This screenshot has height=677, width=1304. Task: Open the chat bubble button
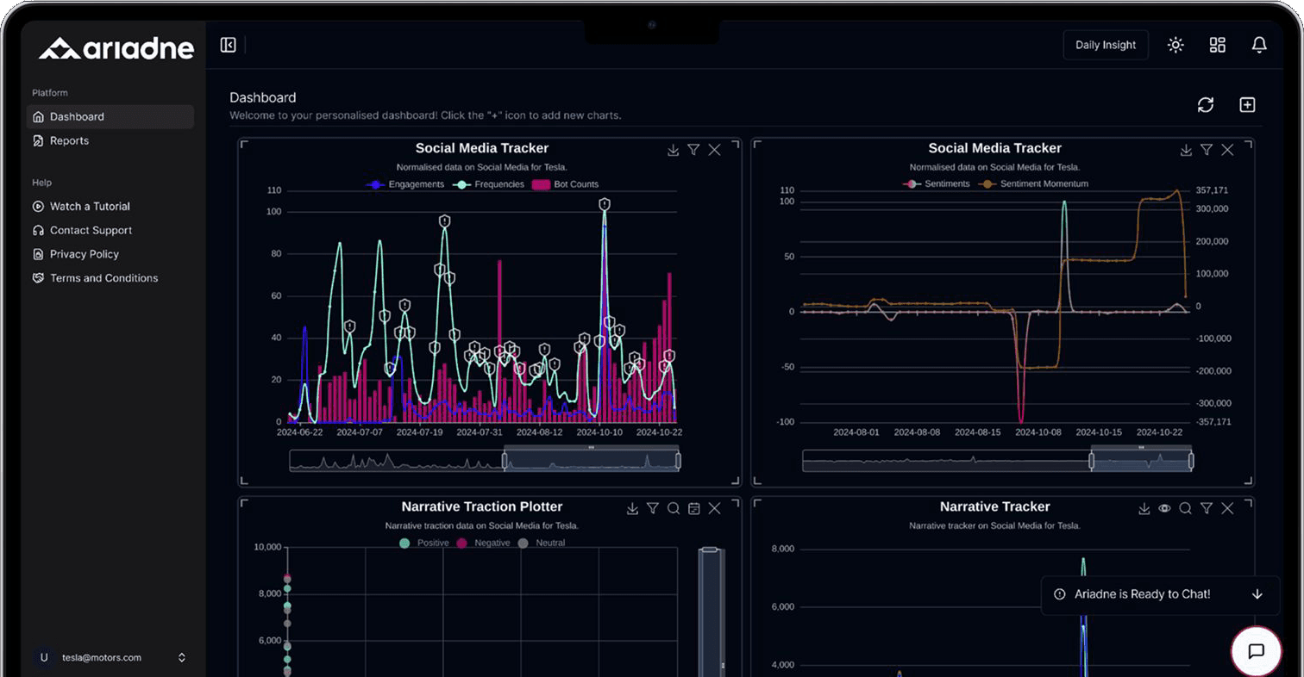(1256, 651)
